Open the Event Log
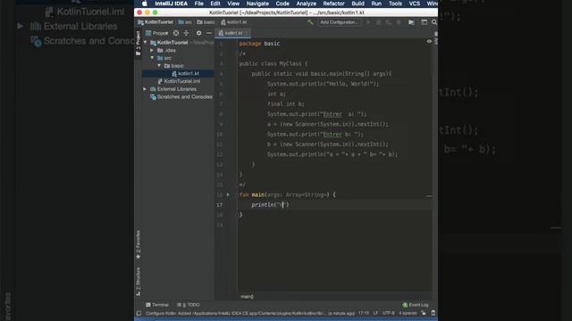The height and width of the screenshot is (321, 572). (x=416, y=305)
